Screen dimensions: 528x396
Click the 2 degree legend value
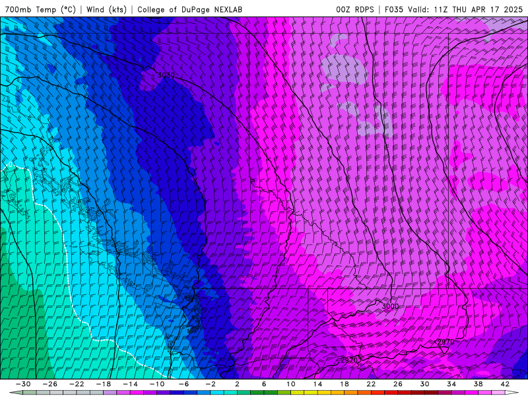click(x=237, y=384)
